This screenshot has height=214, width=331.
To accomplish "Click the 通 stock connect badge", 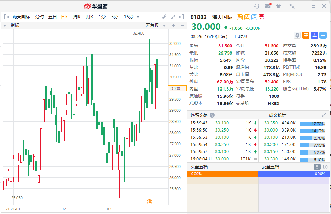I will (x=254, y=17).
